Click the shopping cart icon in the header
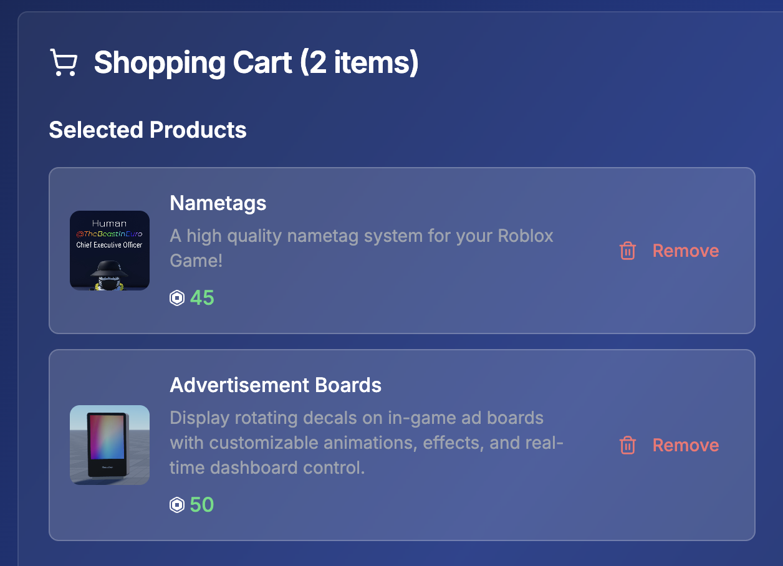 coord(63,64)
